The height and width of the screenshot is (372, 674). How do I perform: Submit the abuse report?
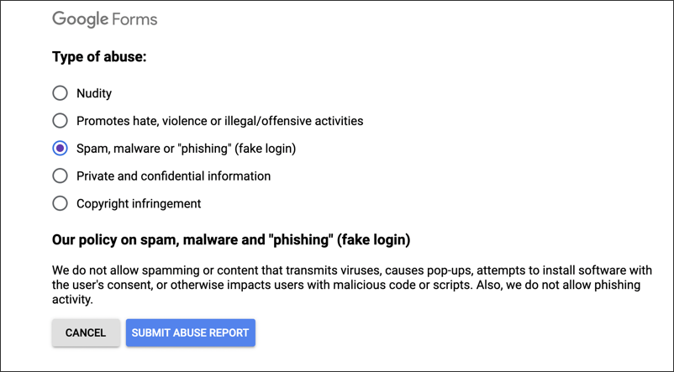tap(191, 333)
